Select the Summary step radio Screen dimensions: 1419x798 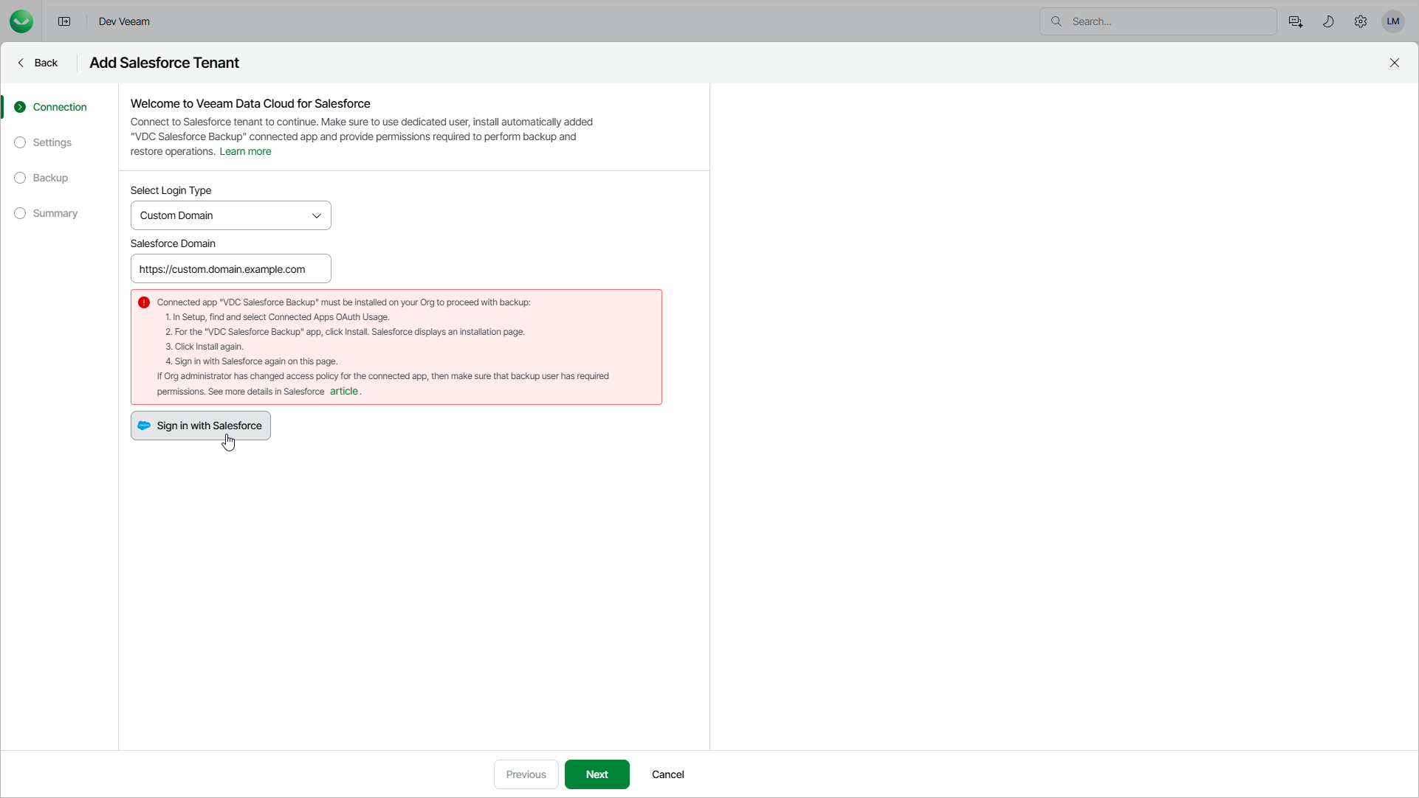20,213
